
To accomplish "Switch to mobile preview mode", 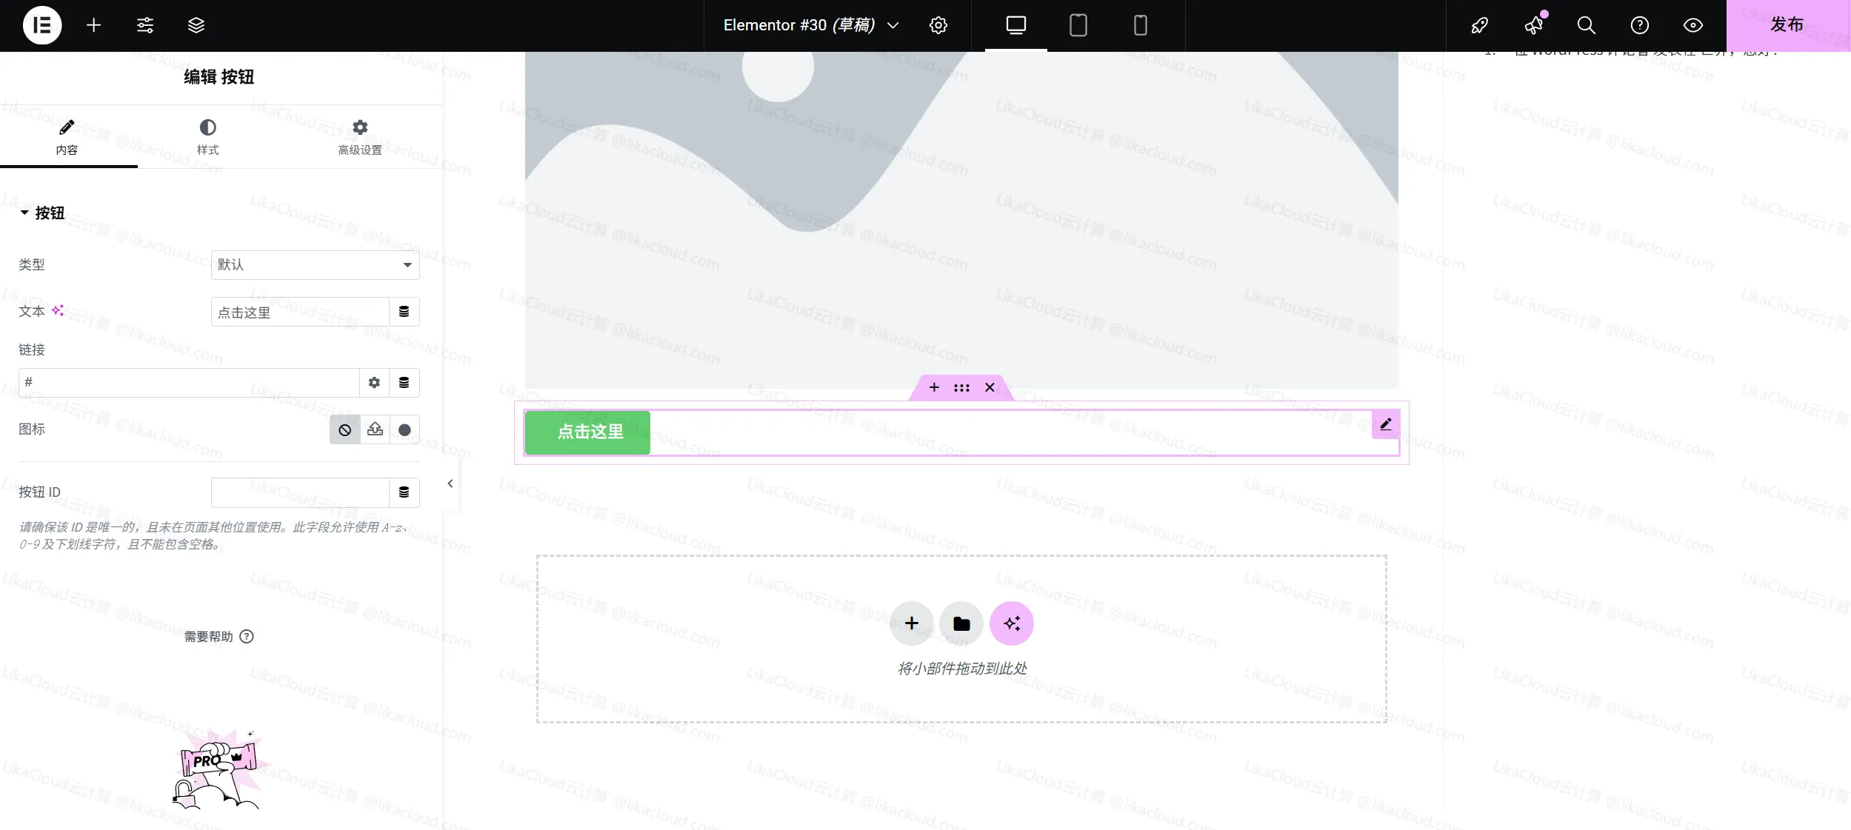I will [x=1138, y=25].
